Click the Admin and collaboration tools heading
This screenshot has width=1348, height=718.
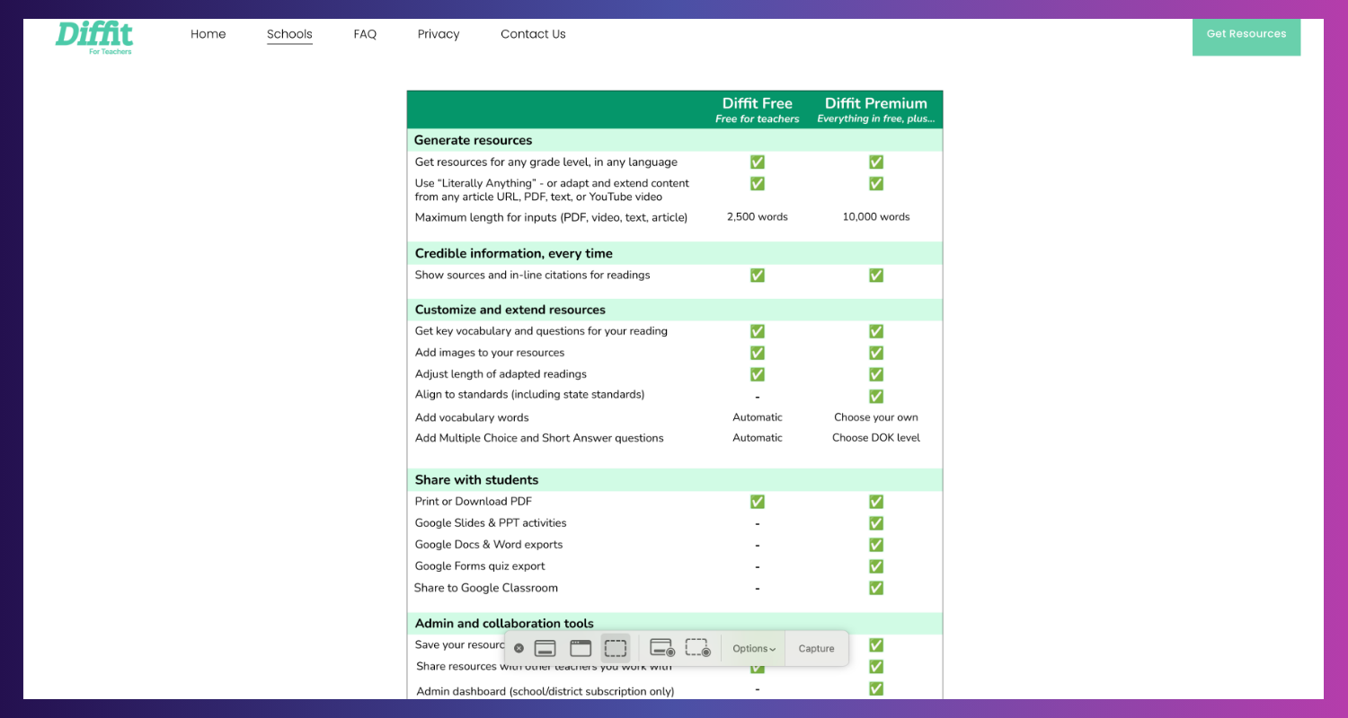pos(504,623)
